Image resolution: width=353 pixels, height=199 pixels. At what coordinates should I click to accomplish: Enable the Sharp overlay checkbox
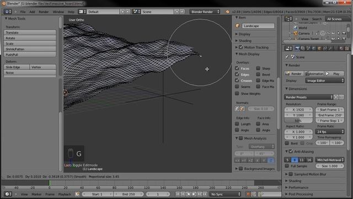point(258,68)
